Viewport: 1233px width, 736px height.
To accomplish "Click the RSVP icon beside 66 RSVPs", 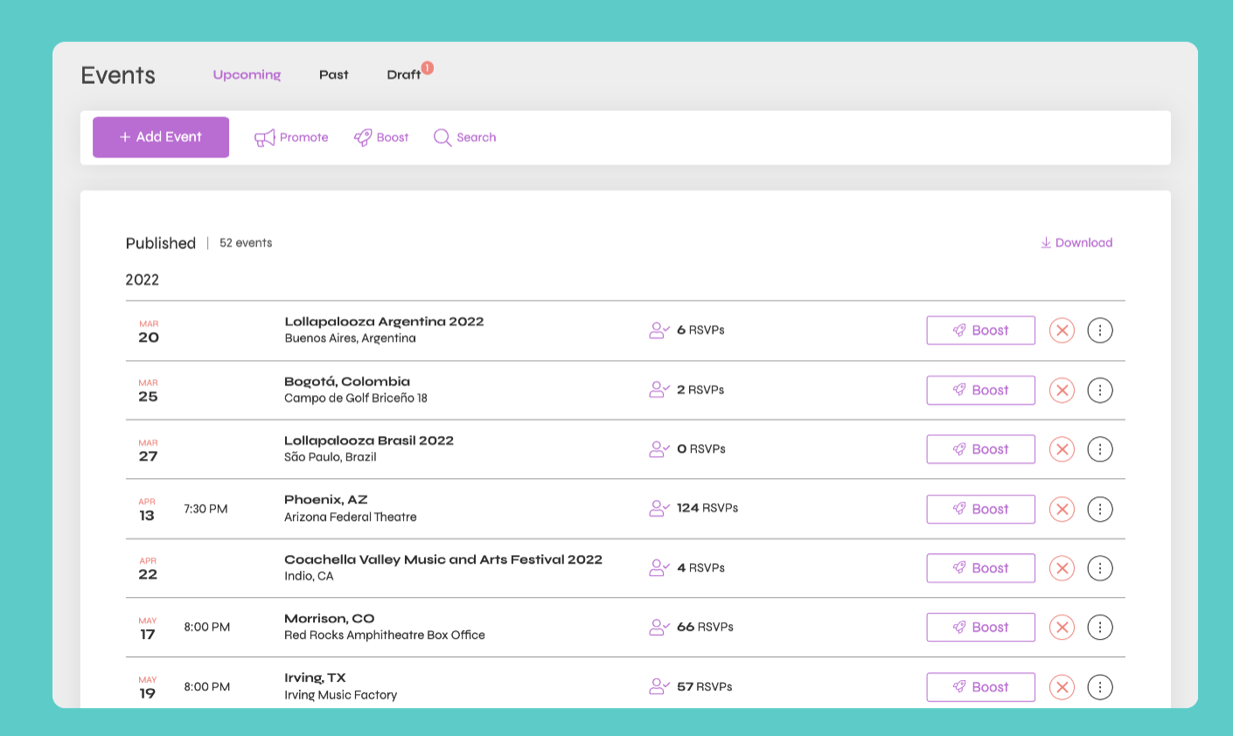I will click(659, 628).
